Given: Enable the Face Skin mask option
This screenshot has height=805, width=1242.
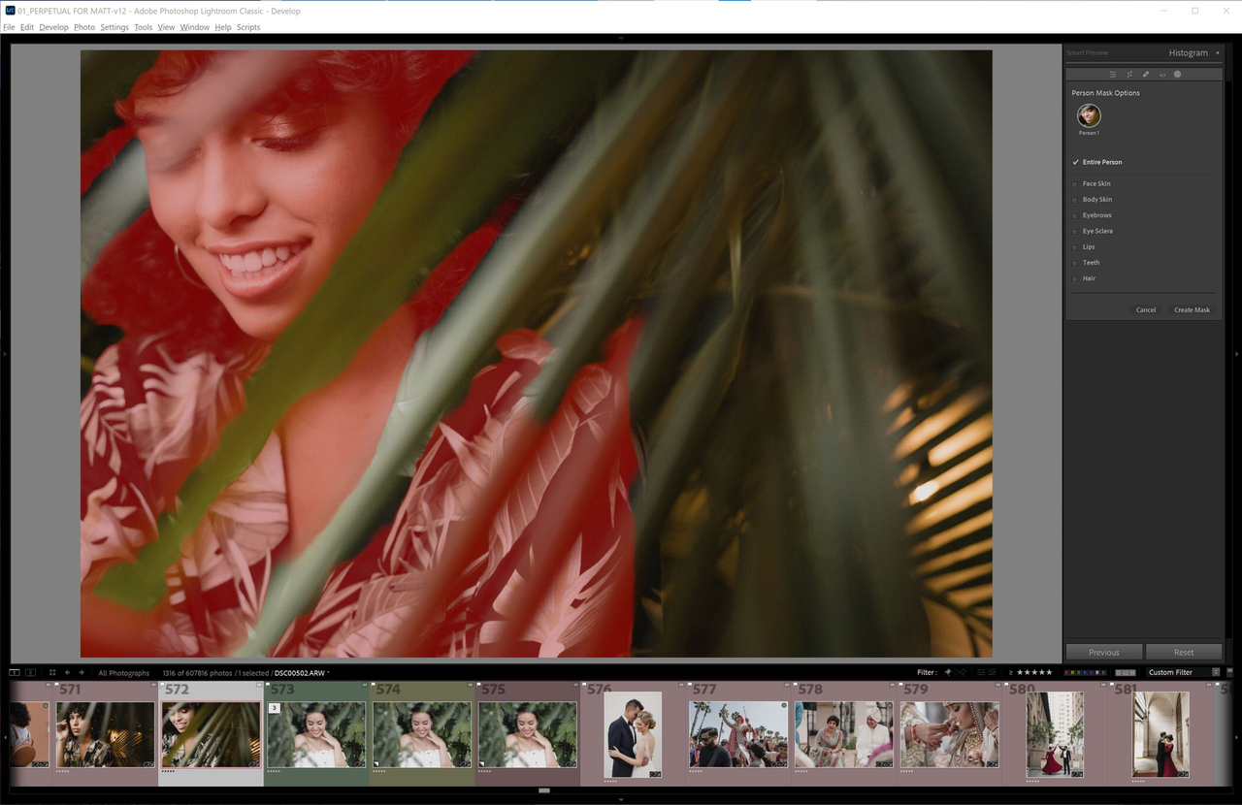Looking at the screenshot, I should [x=1076, y=183].
